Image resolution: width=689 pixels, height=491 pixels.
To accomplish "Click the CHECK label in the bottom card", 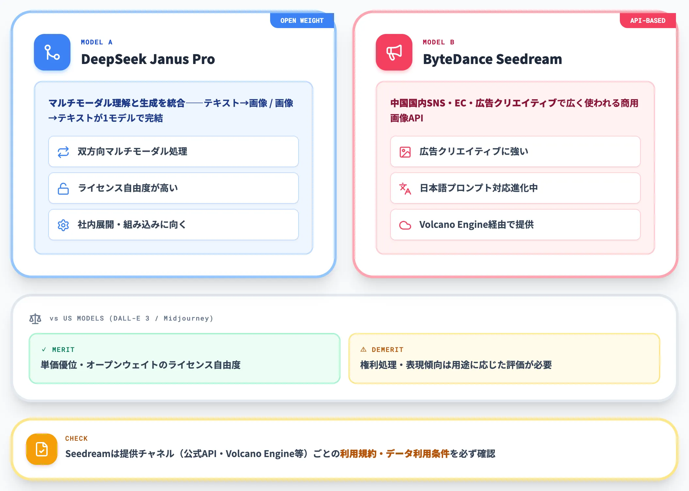I will pos(76,438).
